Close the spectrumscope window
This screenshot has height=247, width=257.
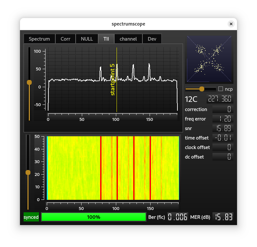coord(231,24)
